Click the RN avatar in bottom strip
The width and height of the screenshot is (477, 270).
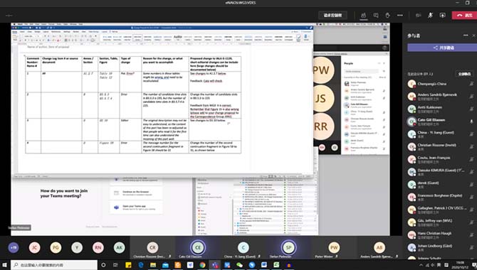tap(98, 248)
